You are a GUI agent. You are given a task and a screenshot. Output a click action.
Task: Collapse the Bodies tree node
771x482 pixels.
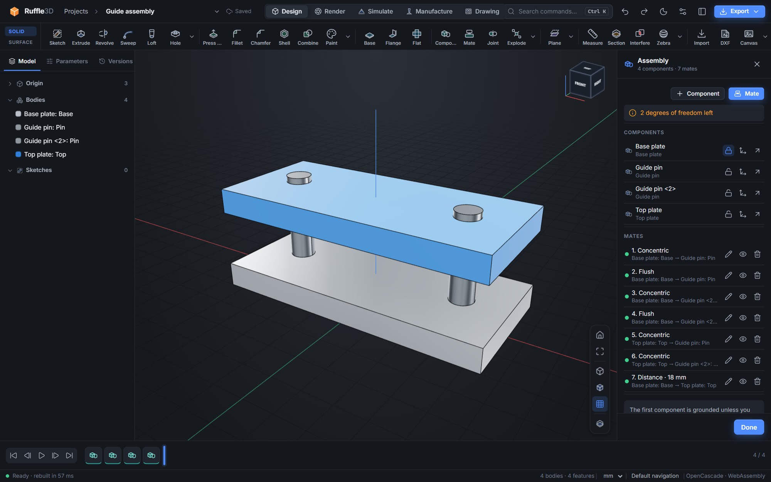tap(10, 100)
